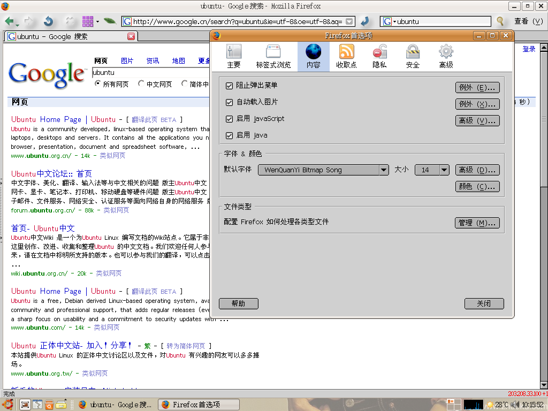Click the volume speaker icon on taskbar

pos(515,405)
